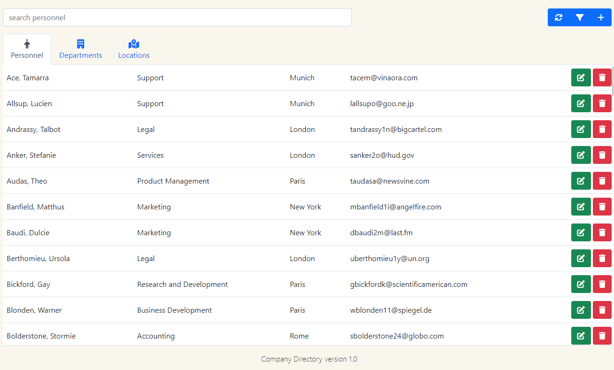Viewport: 614px width, 370px height.
Task: Focus the search personnel input field
Action: (177, 17)
